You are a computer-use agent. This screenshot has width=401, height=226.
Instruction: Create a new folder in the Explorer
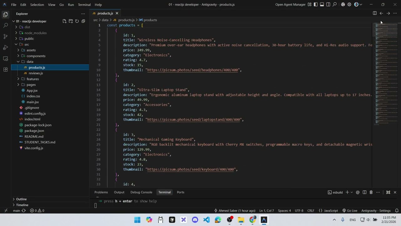[71, 21]
